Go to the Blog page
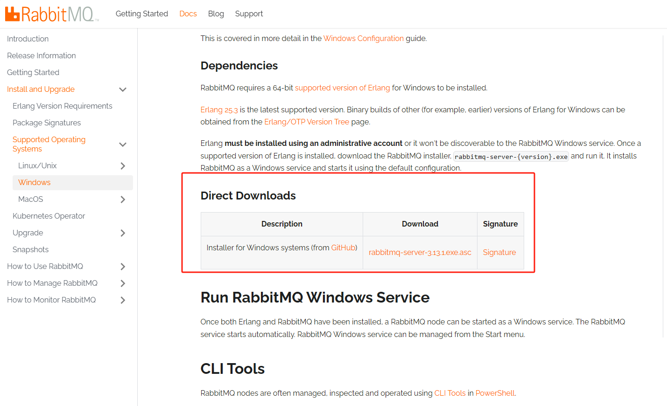Screen dimensions: 667x406 (216, 14)
